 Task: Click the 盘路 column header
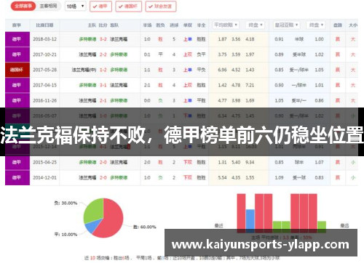[x=338, y=25]
